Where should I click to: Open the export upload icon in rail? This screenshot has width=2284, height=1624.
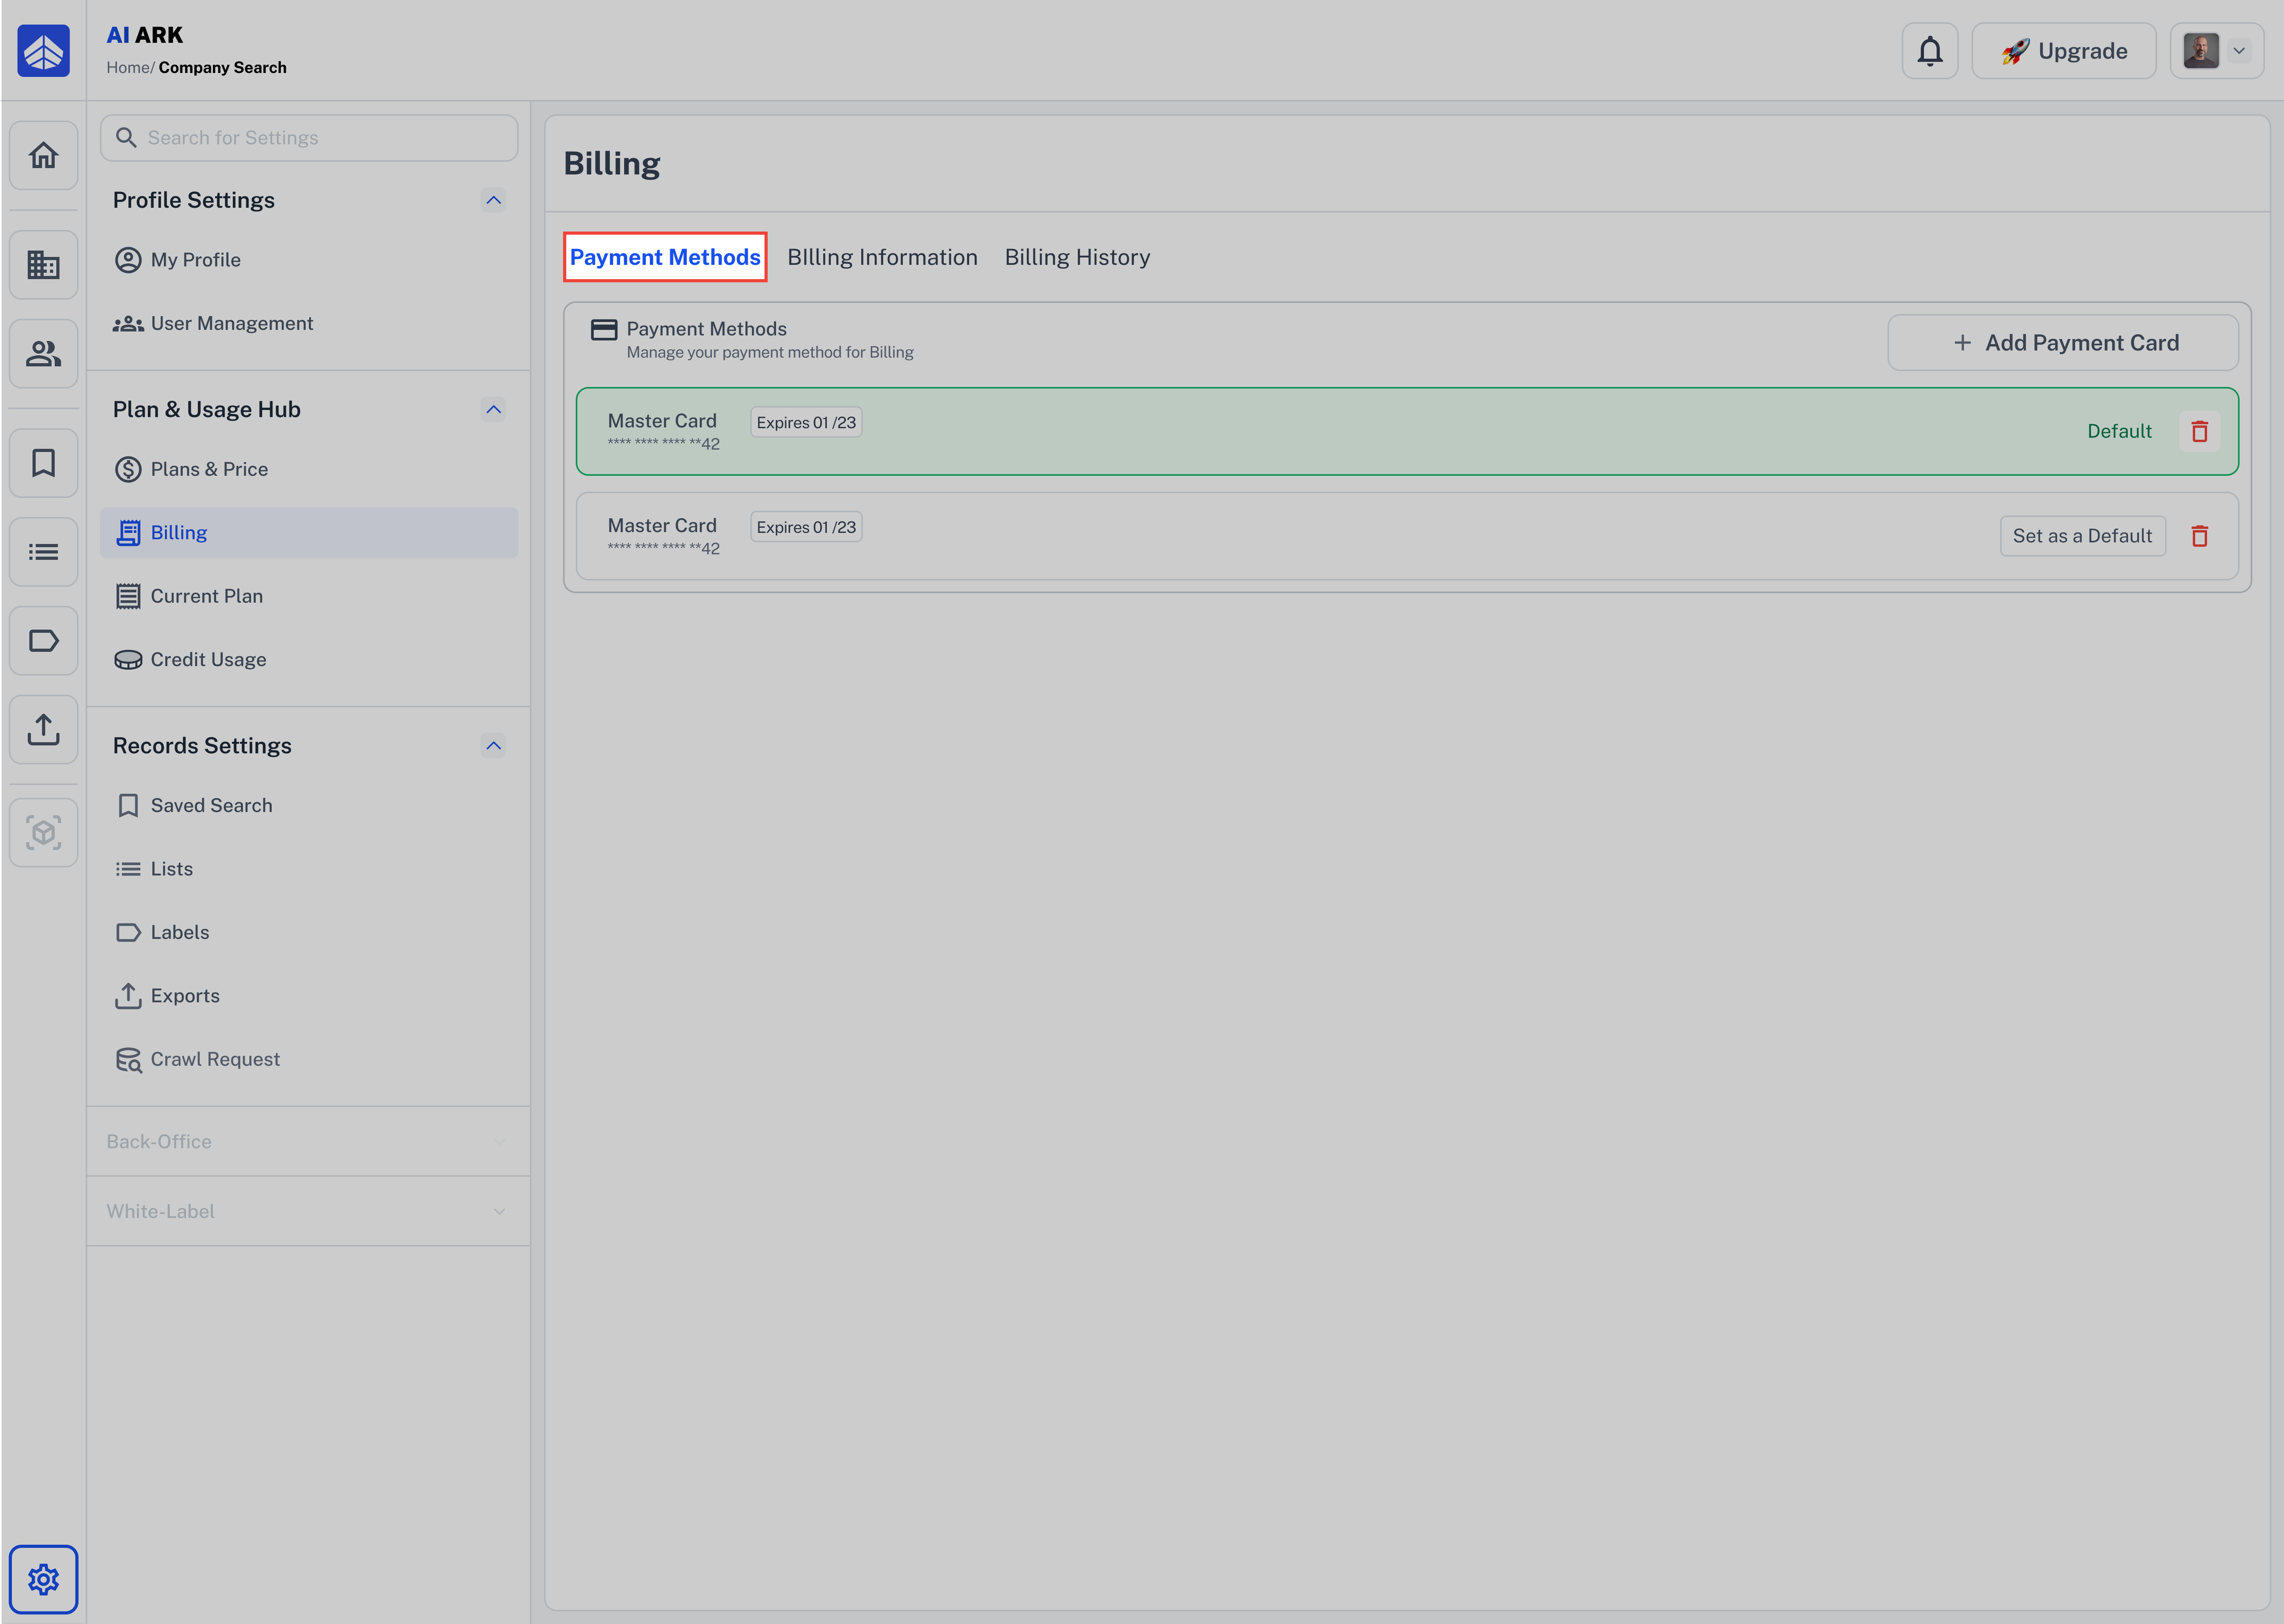tap(43, 730)
